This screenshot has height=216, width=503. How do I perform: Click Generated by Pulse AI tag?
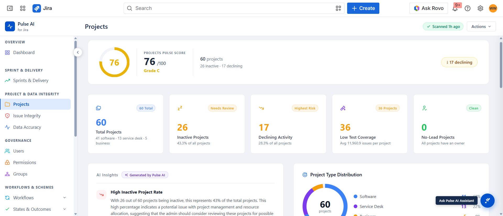pos(145,175)
